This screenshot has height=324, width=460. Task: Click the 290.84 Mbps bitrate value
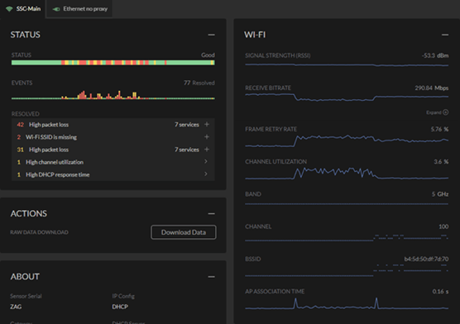(432, 88)
